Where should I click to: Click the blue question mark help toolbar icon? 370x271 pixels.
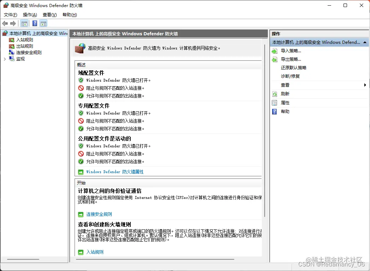point(35,24)
